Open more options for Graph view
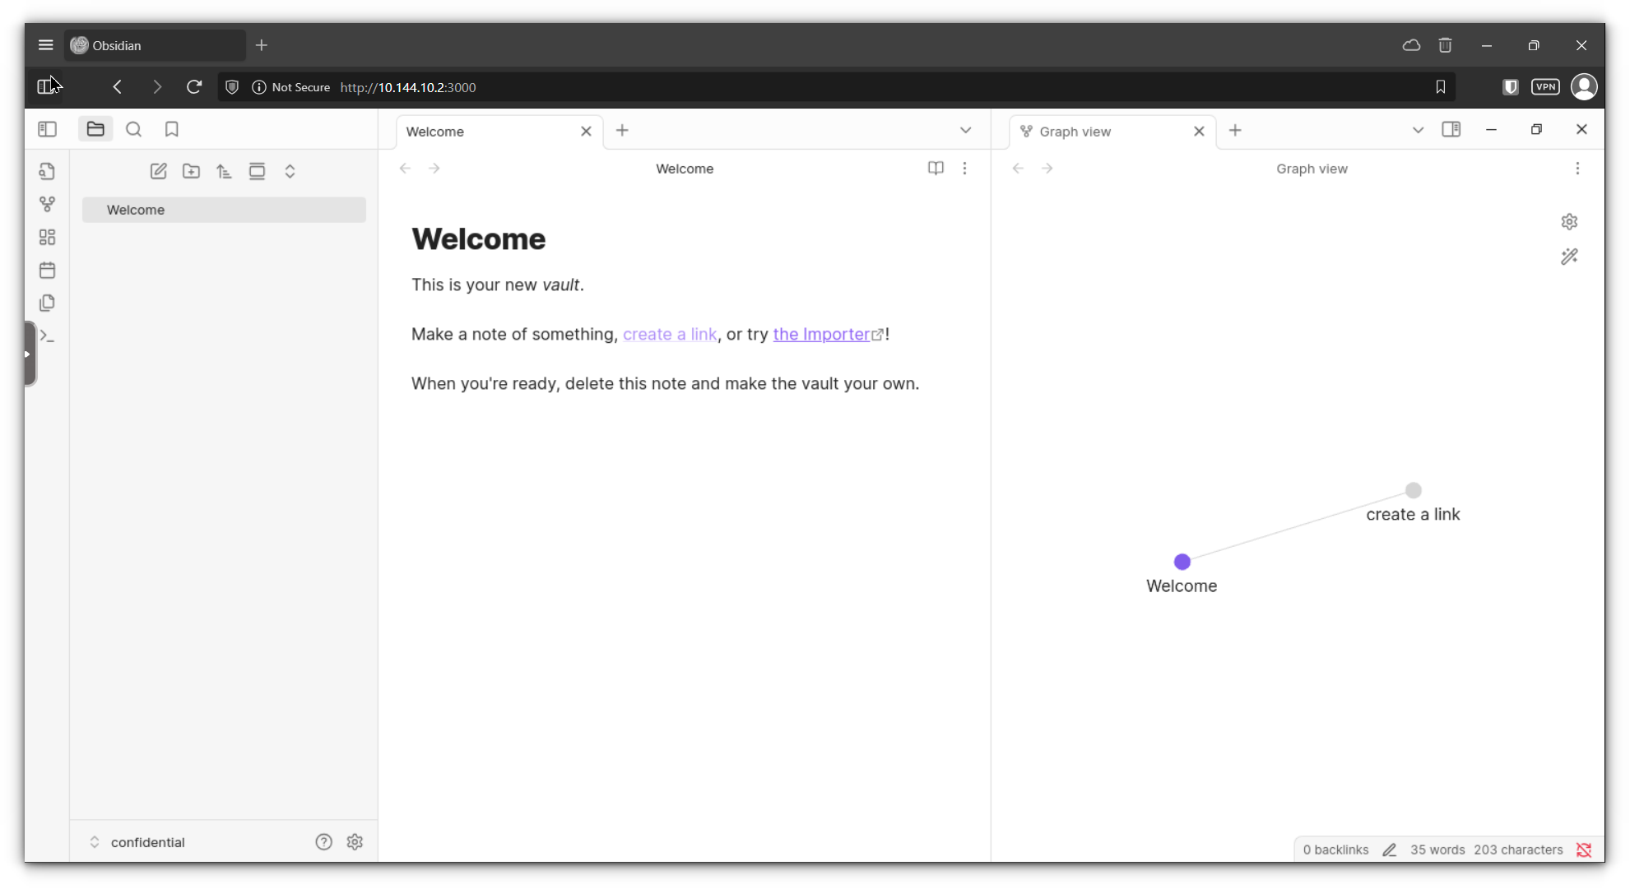 tap(1577, 168)
